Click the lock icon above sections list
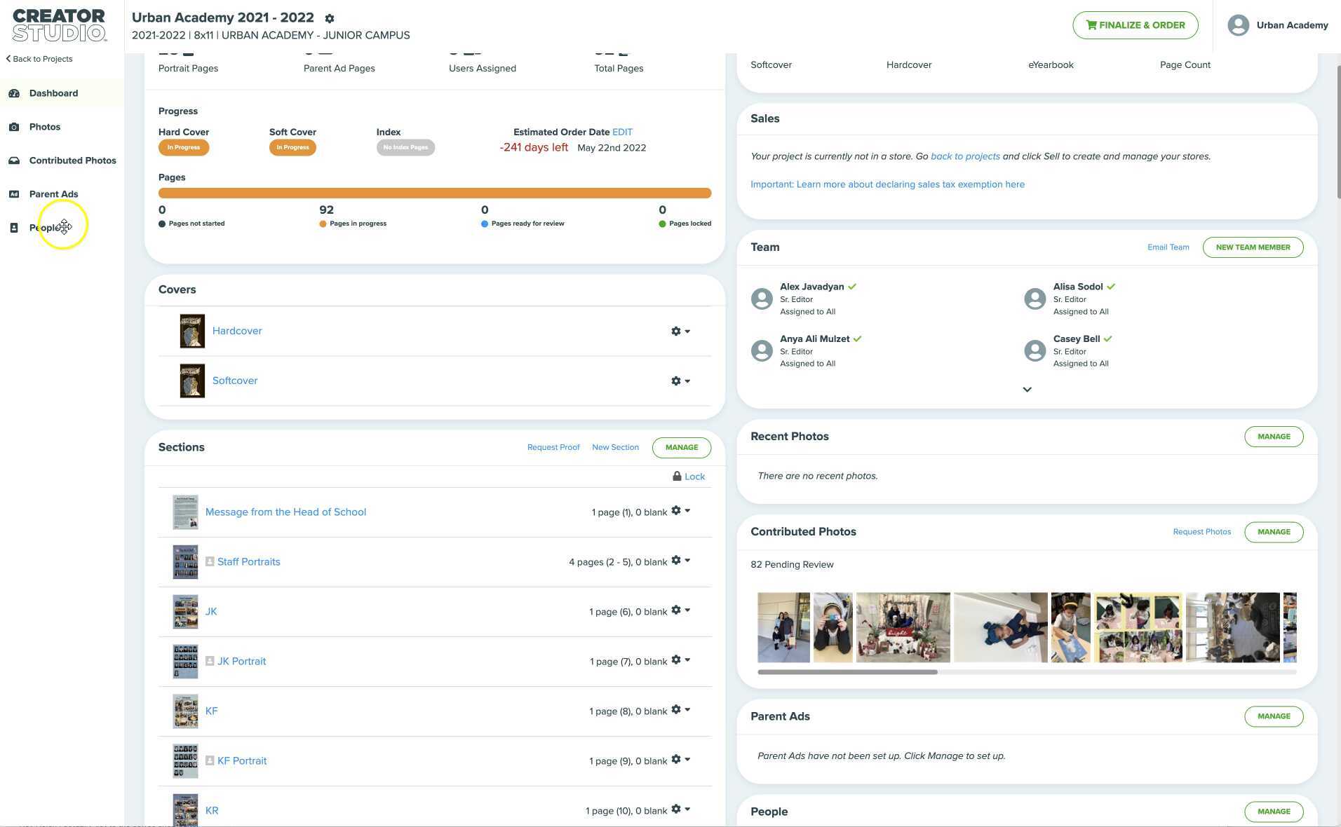1341x827 pixels. pos(677,477)
